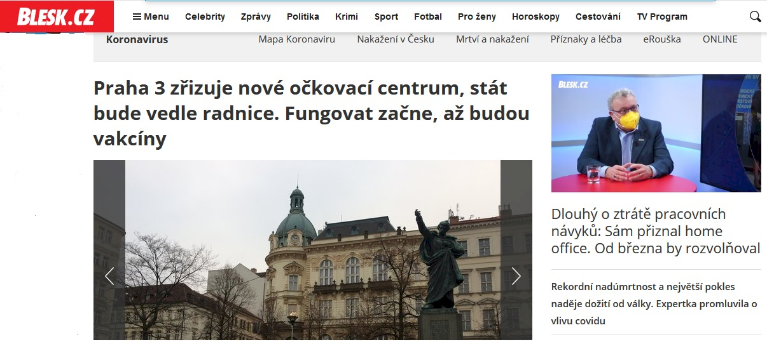Open the Dlouhý interview video thumbnail
This screenshot has height=344, width=767.
tap(656, 133)
